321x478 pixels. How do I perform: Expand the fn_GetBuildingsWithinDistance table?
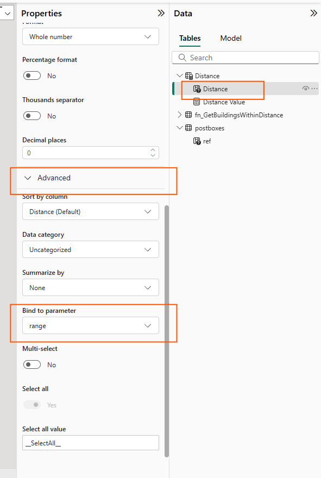(180, 115)
